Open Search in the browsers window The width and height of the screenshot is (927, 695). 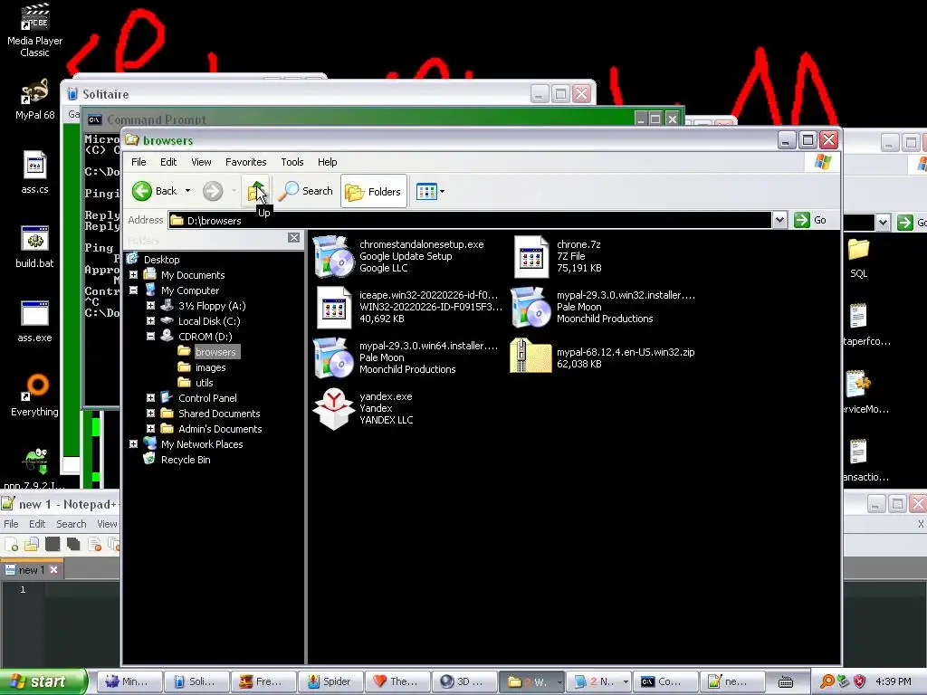tap(306, 191)
